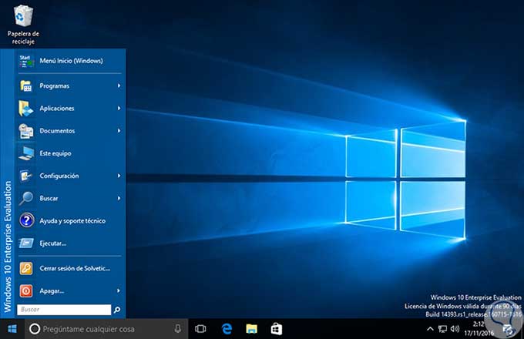Expand the Programas submenu arrow

point(119,86)
